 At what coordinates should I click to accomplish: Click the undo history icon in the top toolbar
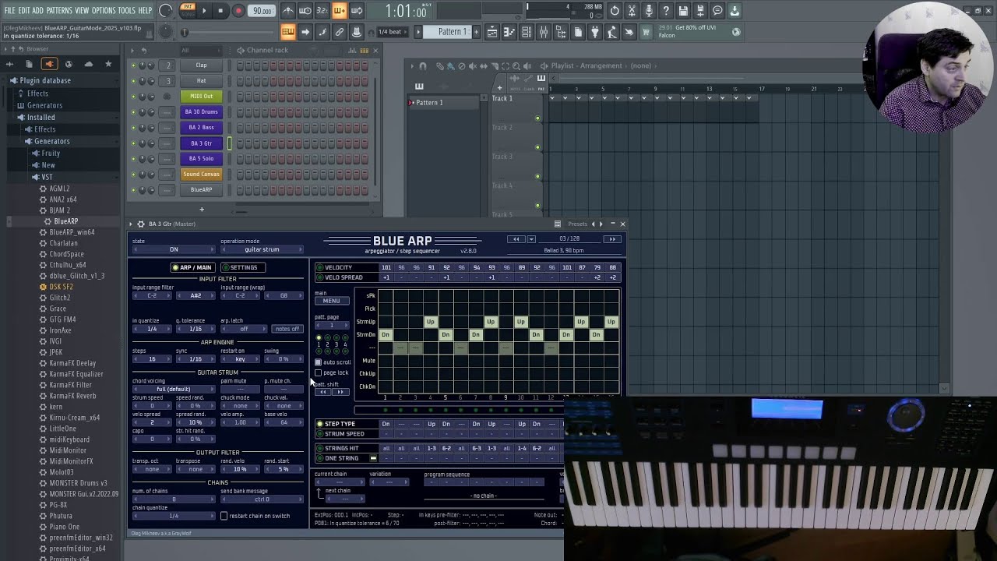(x=615, y=11)
